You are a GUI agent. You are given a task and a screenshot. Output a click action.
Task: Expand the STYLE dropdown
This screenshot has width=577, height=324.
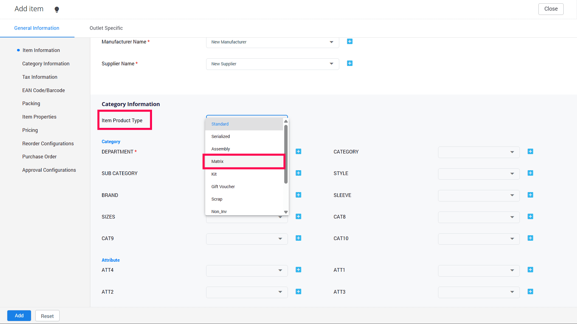point(479,174)
